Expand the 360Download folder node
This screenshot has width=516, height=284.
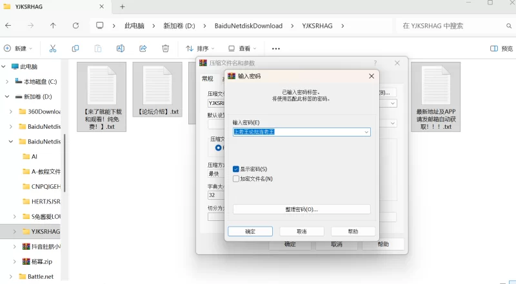tap(11, 112)
